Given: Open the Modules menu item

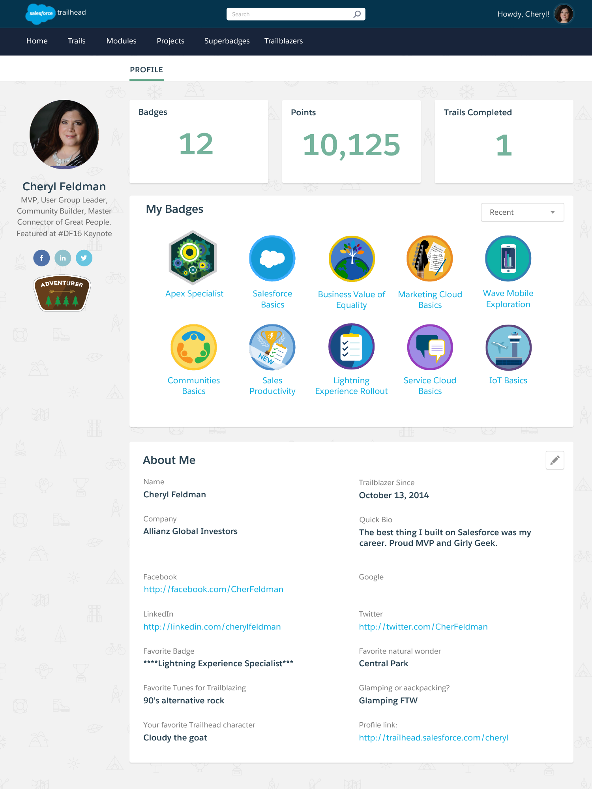Looking at the screenshot, I should (x=122, y=41).
